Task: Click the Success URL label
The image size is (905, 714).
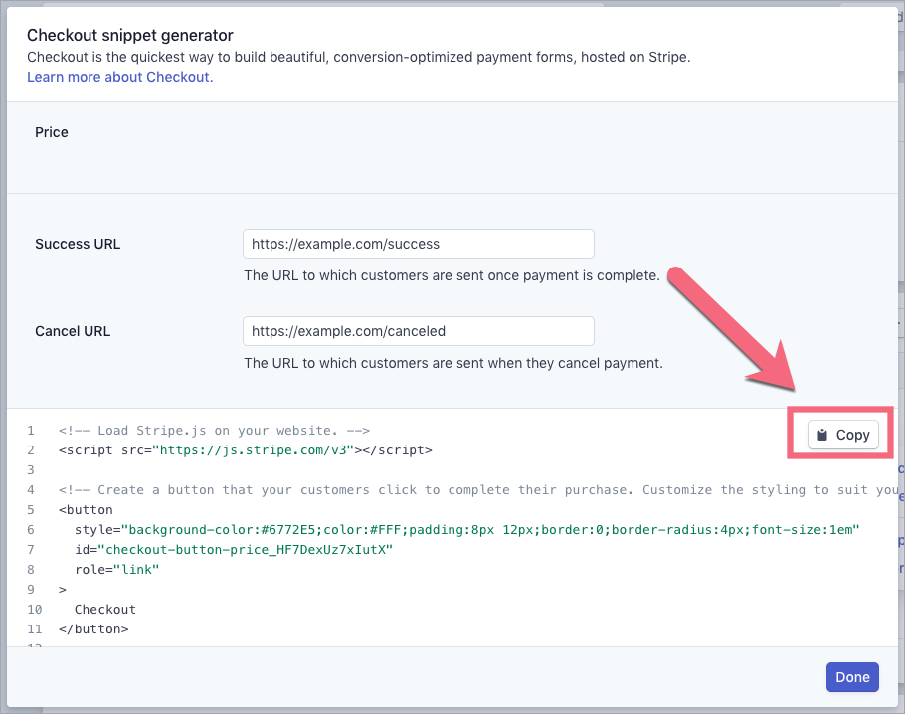Action: coord(78,244)
